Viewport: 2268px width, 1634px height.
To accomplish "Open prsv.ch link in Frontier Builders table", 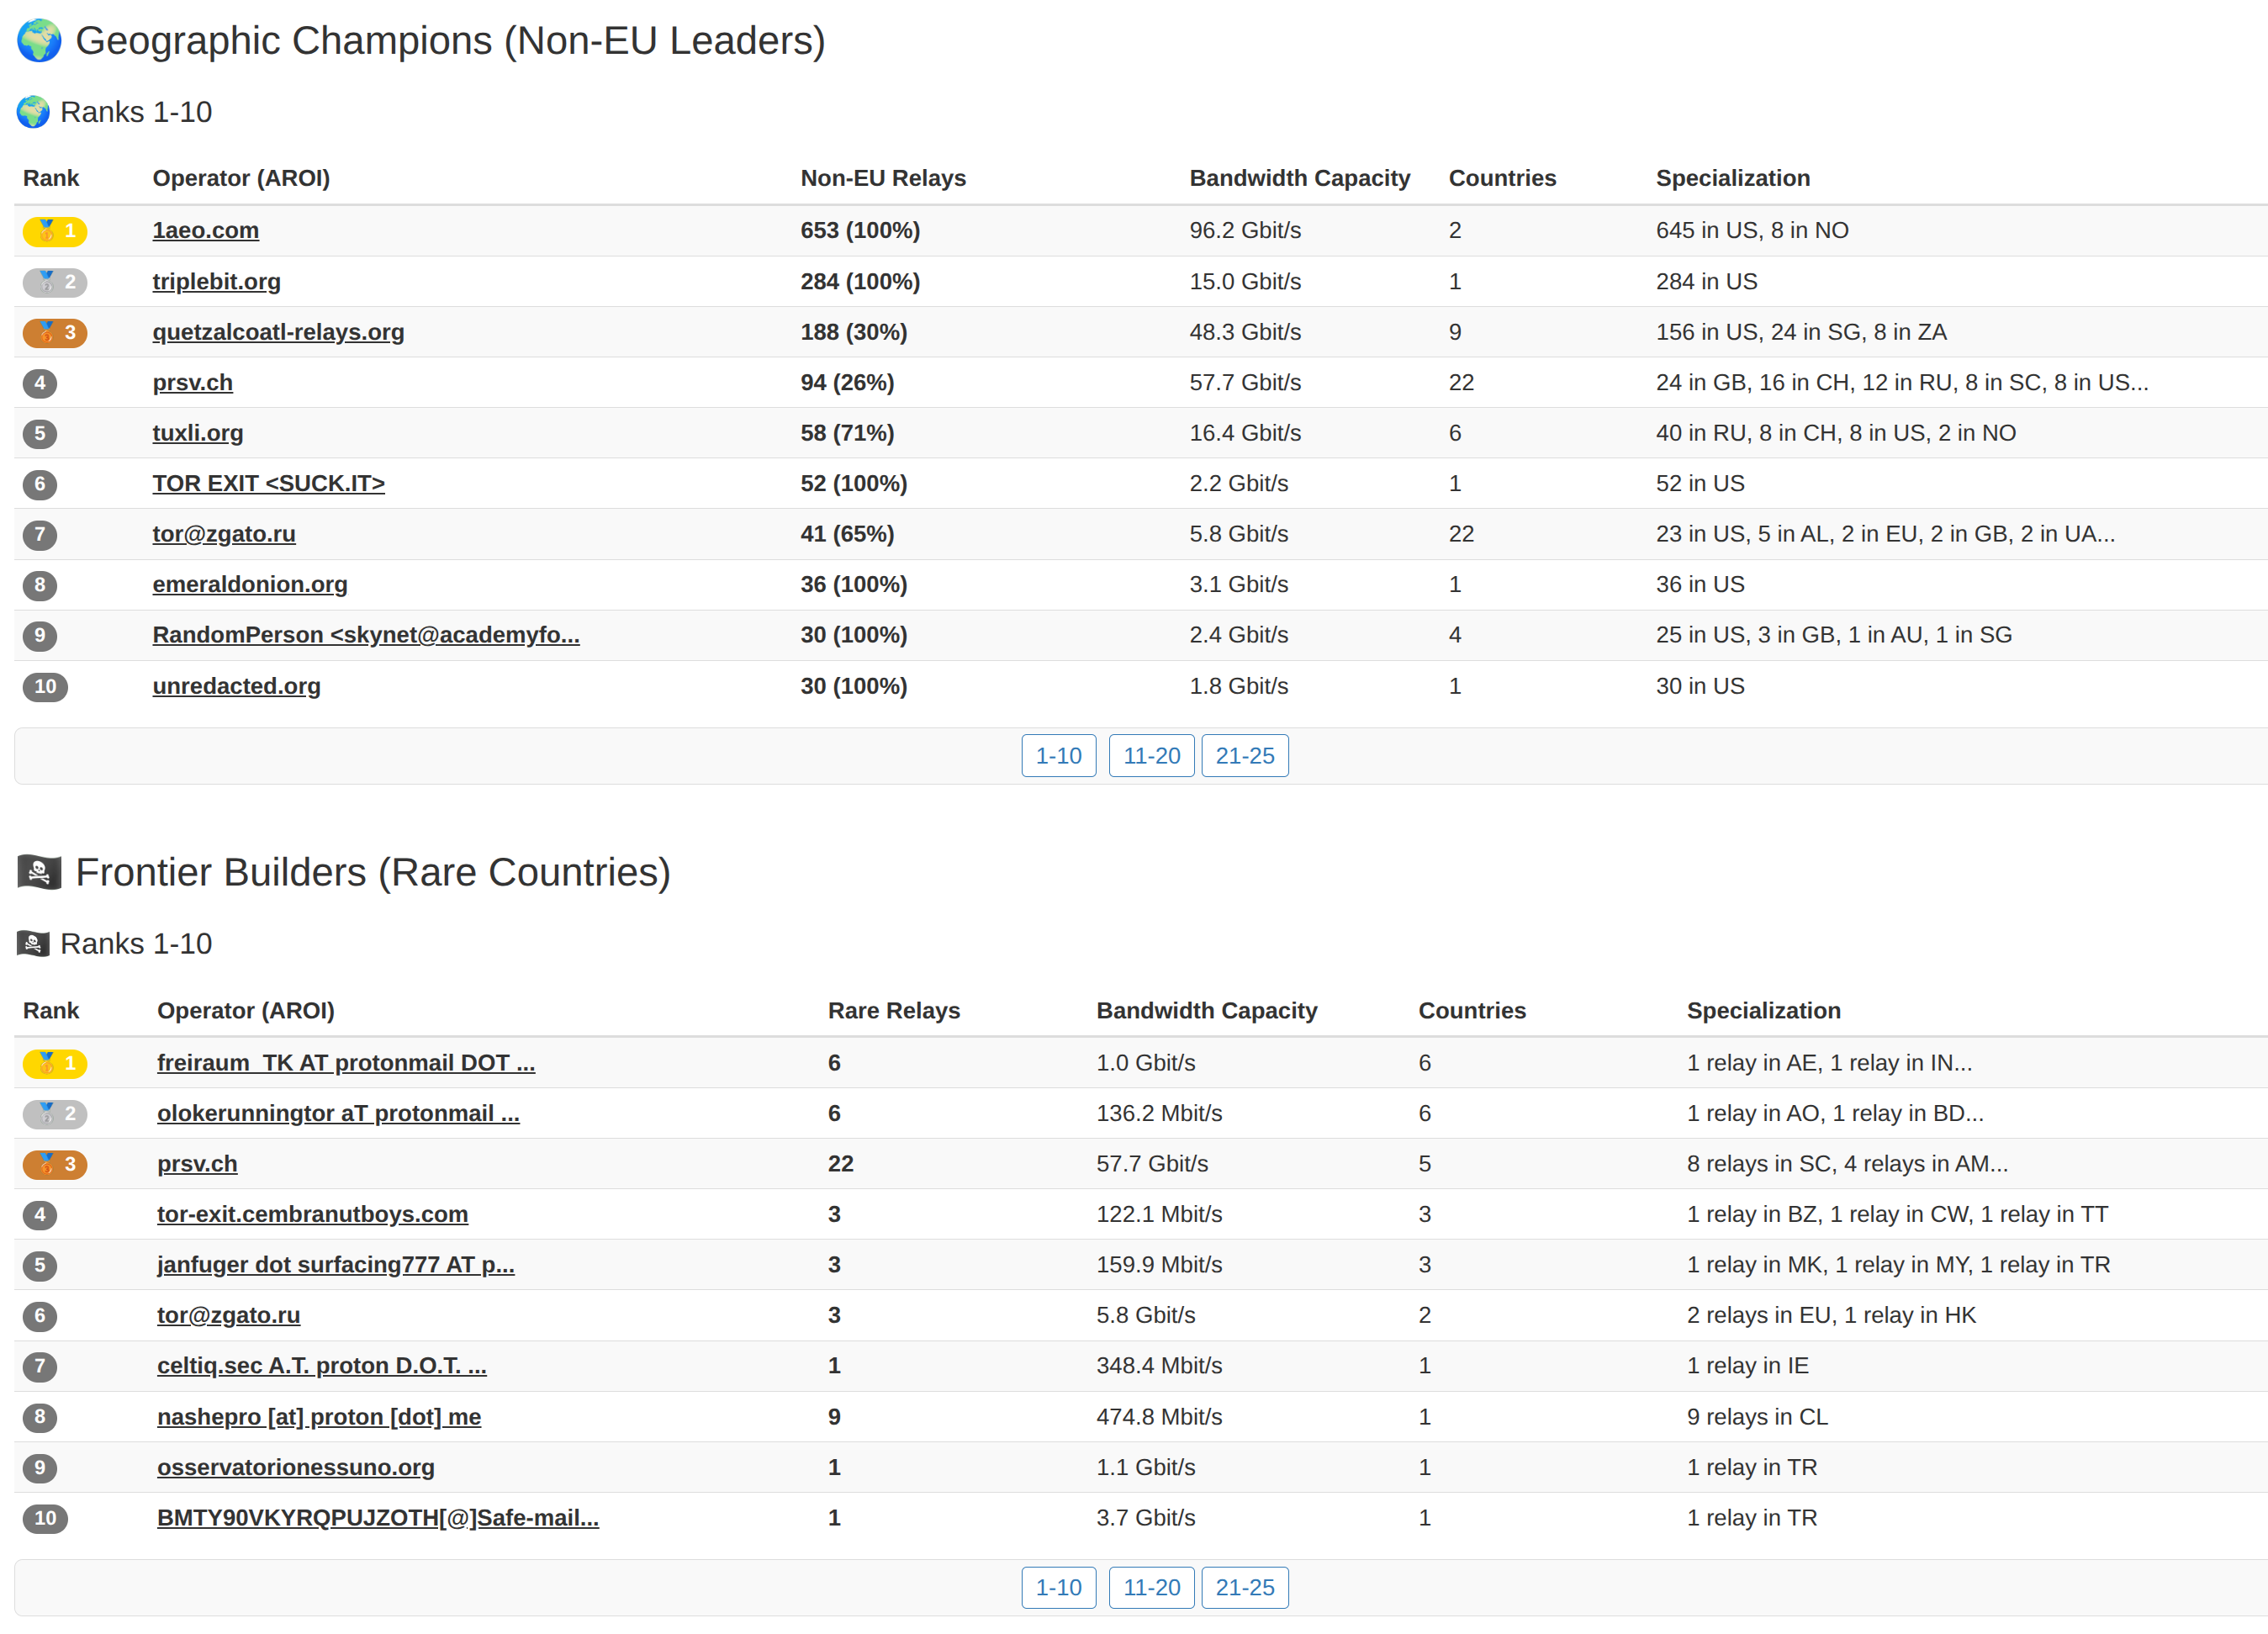I will click(x=197, y=1164).
